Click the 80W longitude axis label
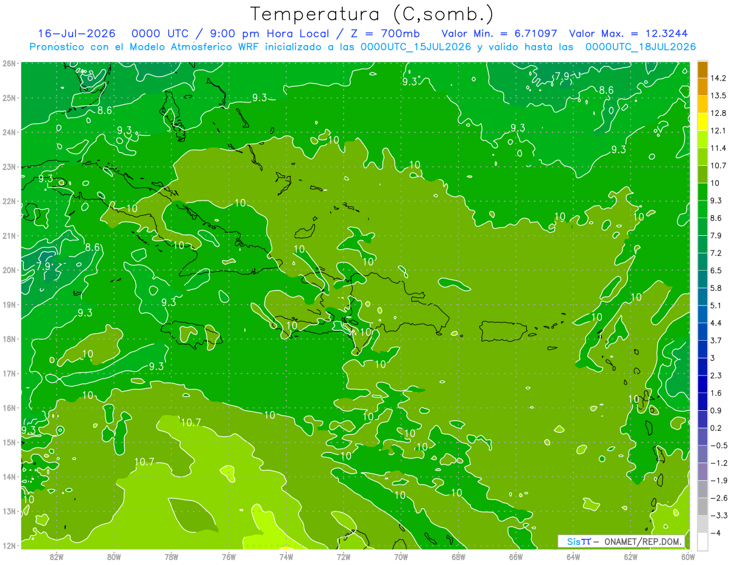This screenshot has height=565, width=731. [x=114, y=556]
